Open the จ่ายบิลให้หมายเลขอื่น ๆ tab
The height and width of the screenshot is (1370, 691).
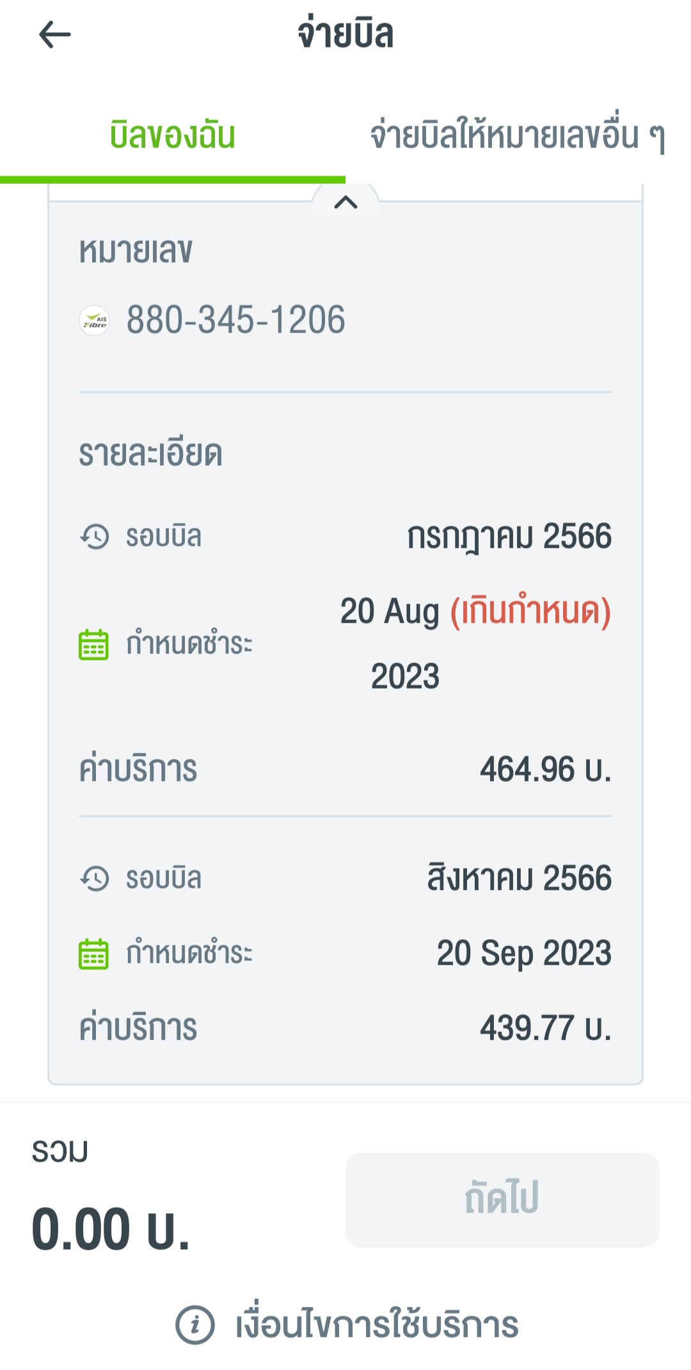pyautogui.click(x=518, y=136)
